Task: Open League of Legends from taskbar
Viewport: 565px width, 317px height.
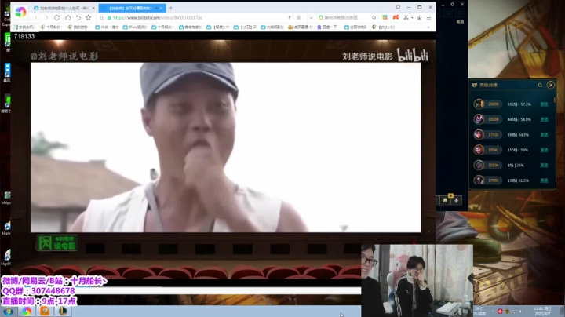Action: [x=63, y=311]
